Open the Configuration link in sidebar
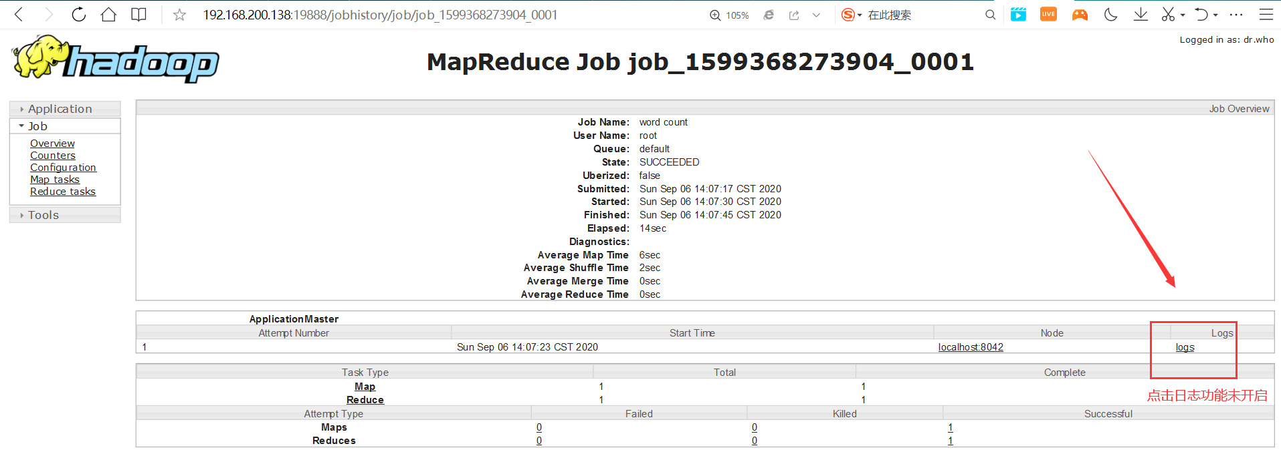 point(63,168)
